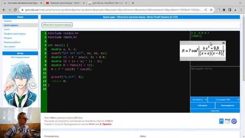Open 'Ресурси' in the menu
The image size is (245, 138).
pos(8,38)
